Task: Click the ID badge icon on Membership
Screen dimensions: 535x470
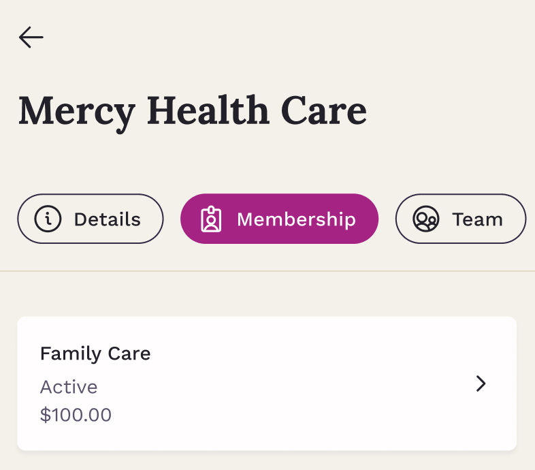Action: (211, 219)
